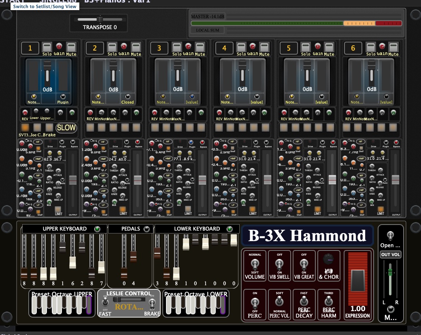
Task: Click the Expression pedal
Action: click(358, 280)
